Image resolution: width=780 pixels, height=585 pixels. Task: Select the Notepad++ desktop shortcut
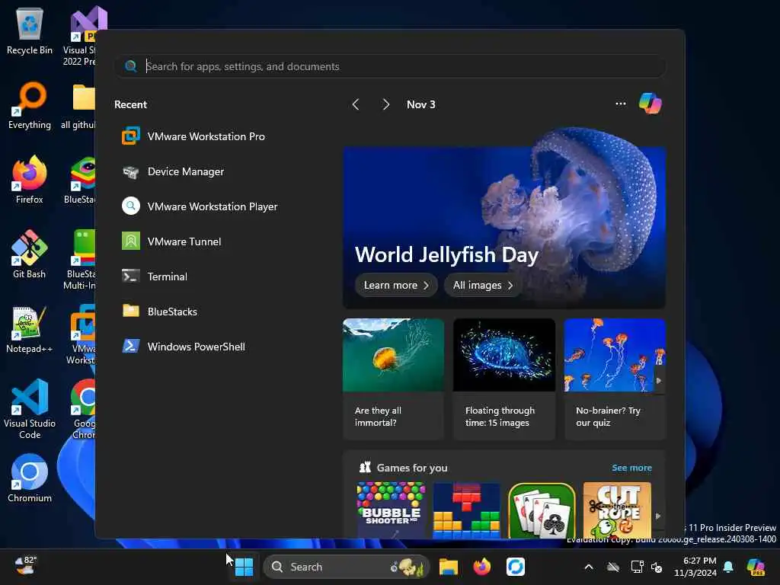[30, 329]
